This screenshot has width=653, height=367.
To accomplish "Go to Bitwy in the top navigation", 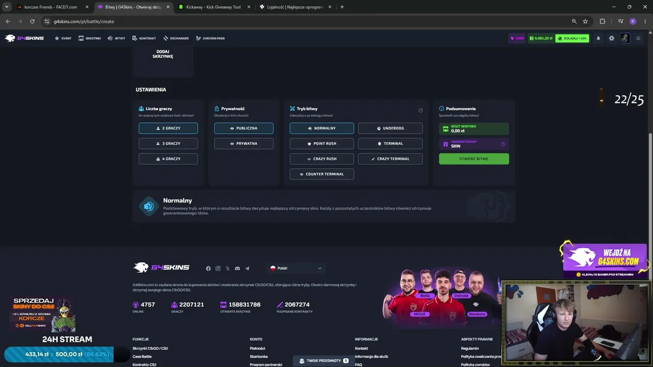I will click(116, 38).
